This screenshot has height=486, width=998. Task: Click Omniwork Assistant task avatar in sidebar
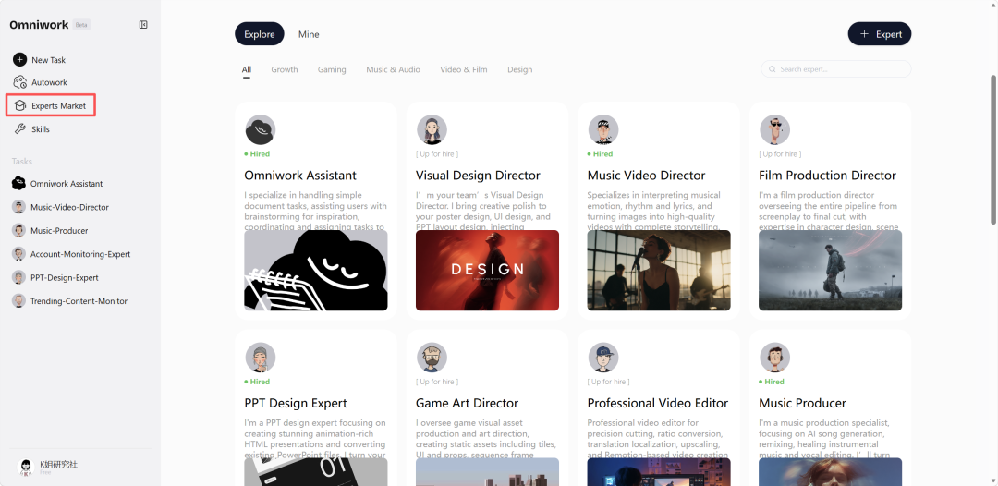tap(19, 183)
